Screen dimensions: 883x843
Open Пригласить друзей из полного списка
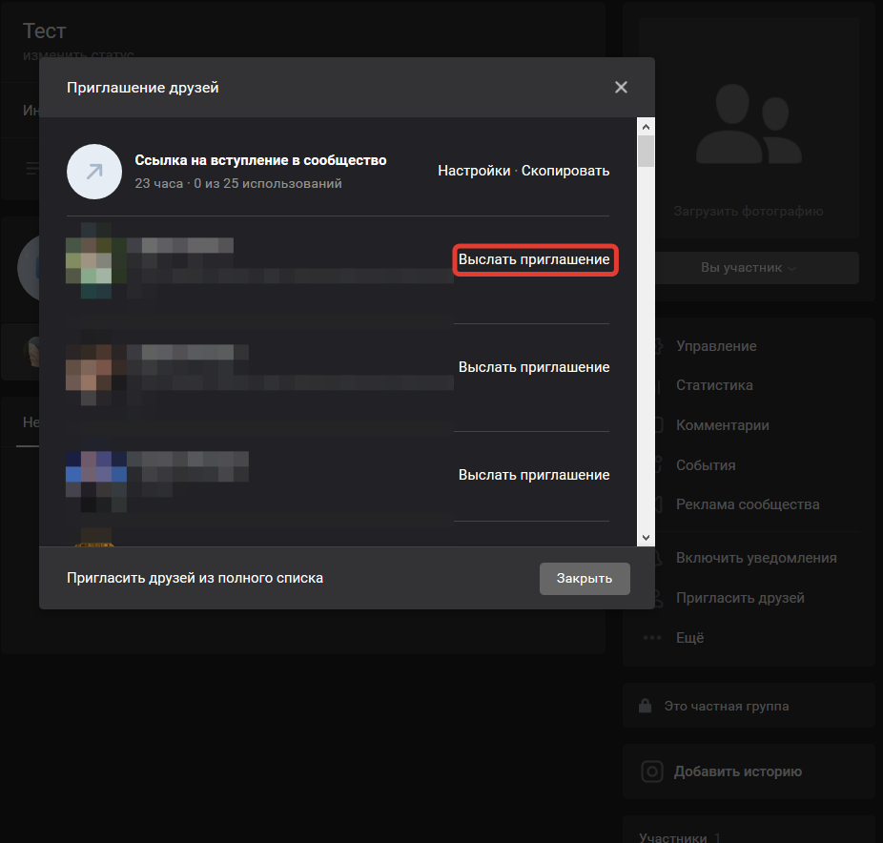point(195,578)
